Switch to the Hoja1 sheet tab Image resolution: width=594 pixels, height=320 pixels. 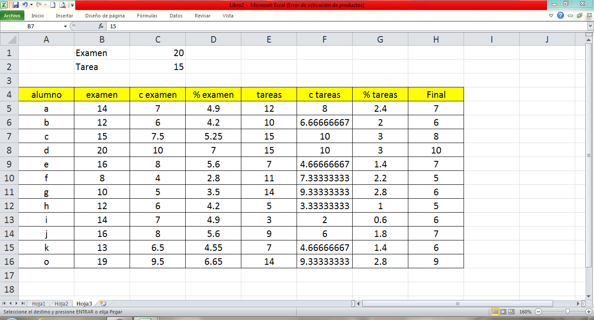pyautogui.click(x=39, y=304)
